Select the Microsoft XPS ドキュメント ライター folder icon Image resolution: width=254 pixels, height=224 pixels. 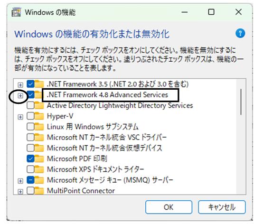pyautogui.click(x=39, y=169)
